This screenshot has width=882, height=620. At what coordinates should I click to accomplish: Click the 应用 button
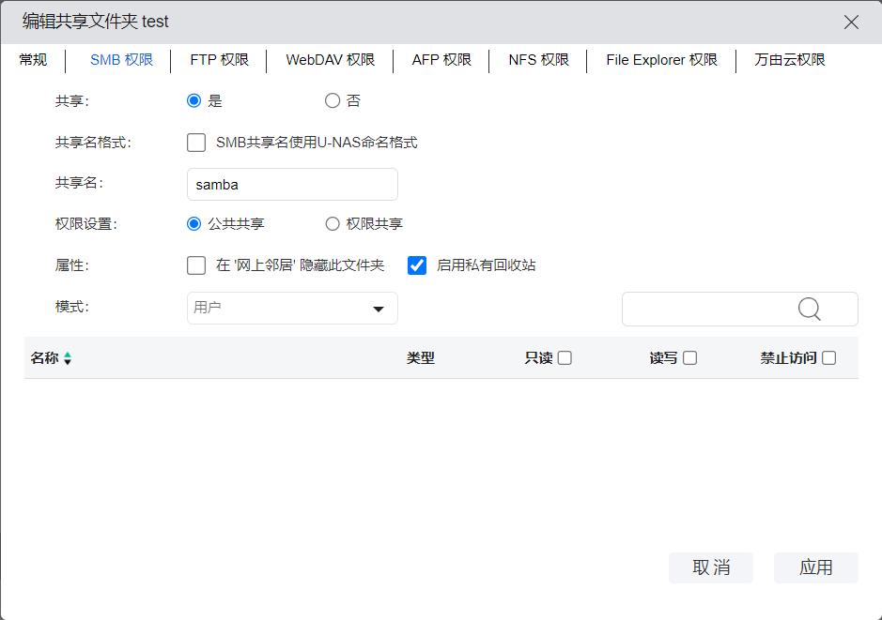(815, 567)
